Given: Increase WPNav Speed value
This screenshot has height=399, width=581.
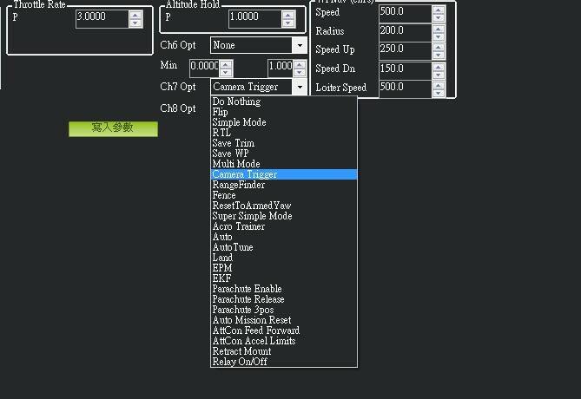Looking at the screenshot, I should pos(438,9).
